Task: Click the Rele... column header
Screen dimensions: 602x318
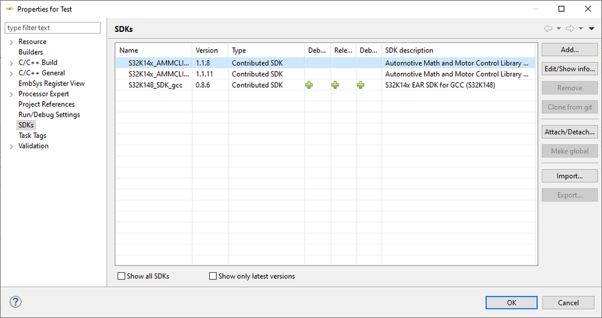Action: (343, 50)
